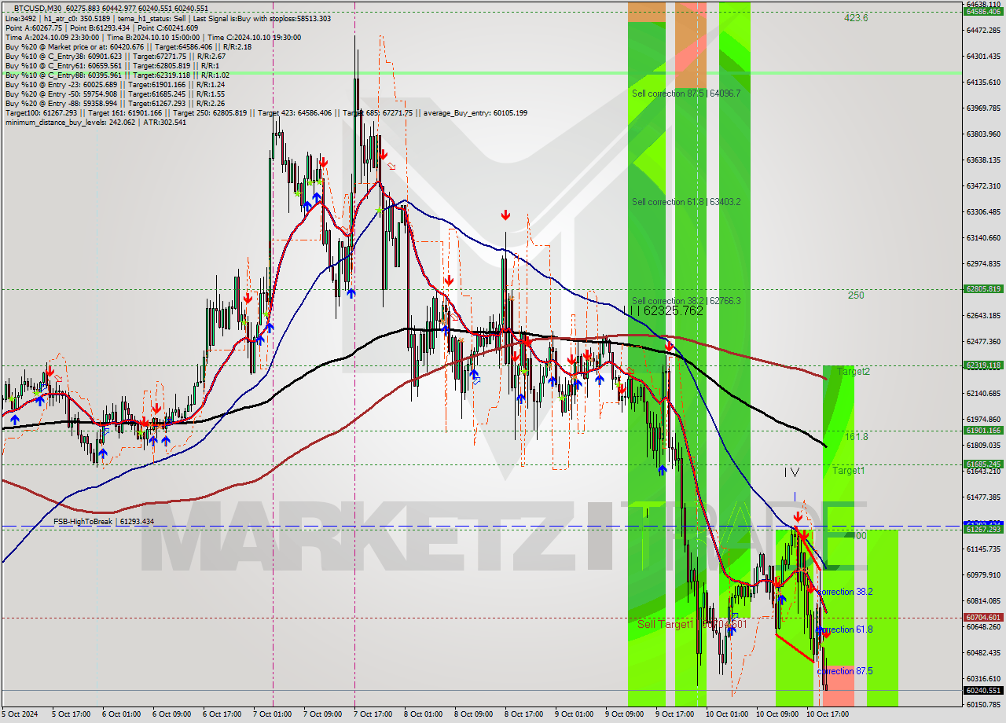The width and height of the screenshot is (1006, 723).
Task: Click '8 Oct 01:00' on the time axis
Action: click(423, 714)
